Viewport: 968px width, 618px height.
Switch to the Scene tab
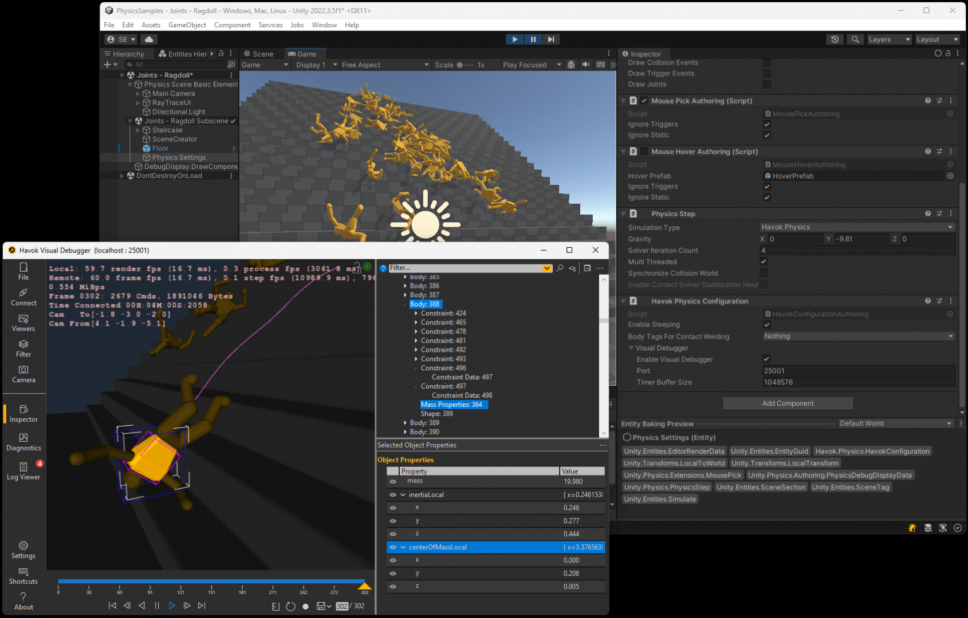(258, 54)
